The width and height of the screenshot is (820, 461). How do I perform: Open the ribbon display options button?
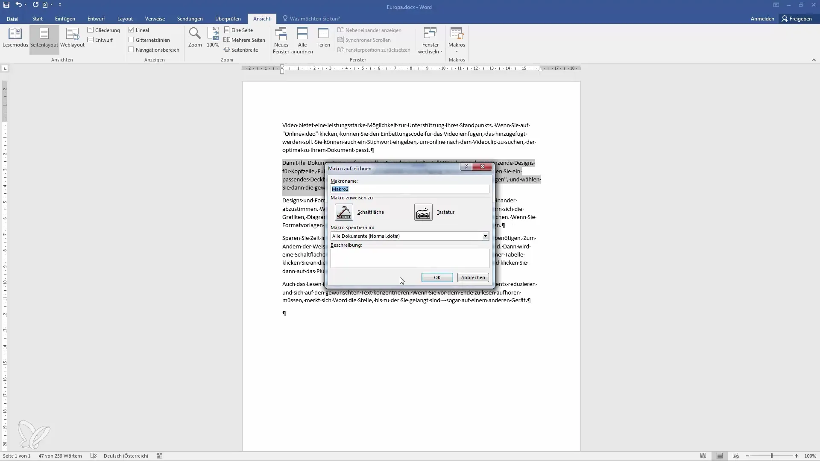point(776,5)
